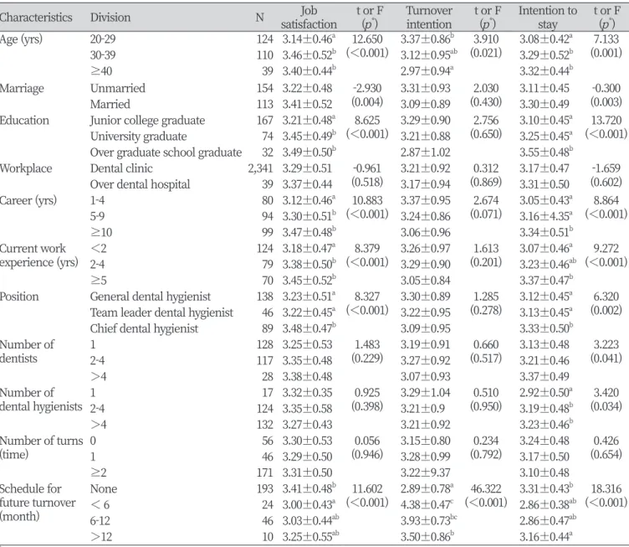Click the "≥10" career division

(101, 232)
